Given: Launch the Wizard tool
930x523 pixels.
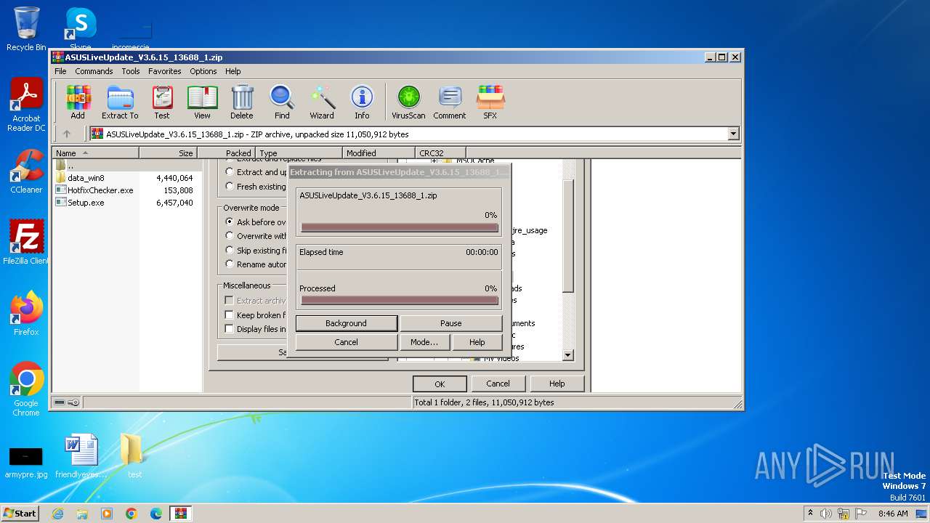Looking at the screenshot, I should [x=322, y=102].
